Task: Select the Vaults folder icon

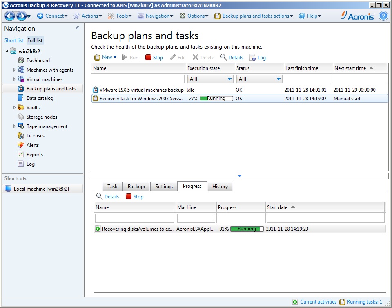Action: 21,108
